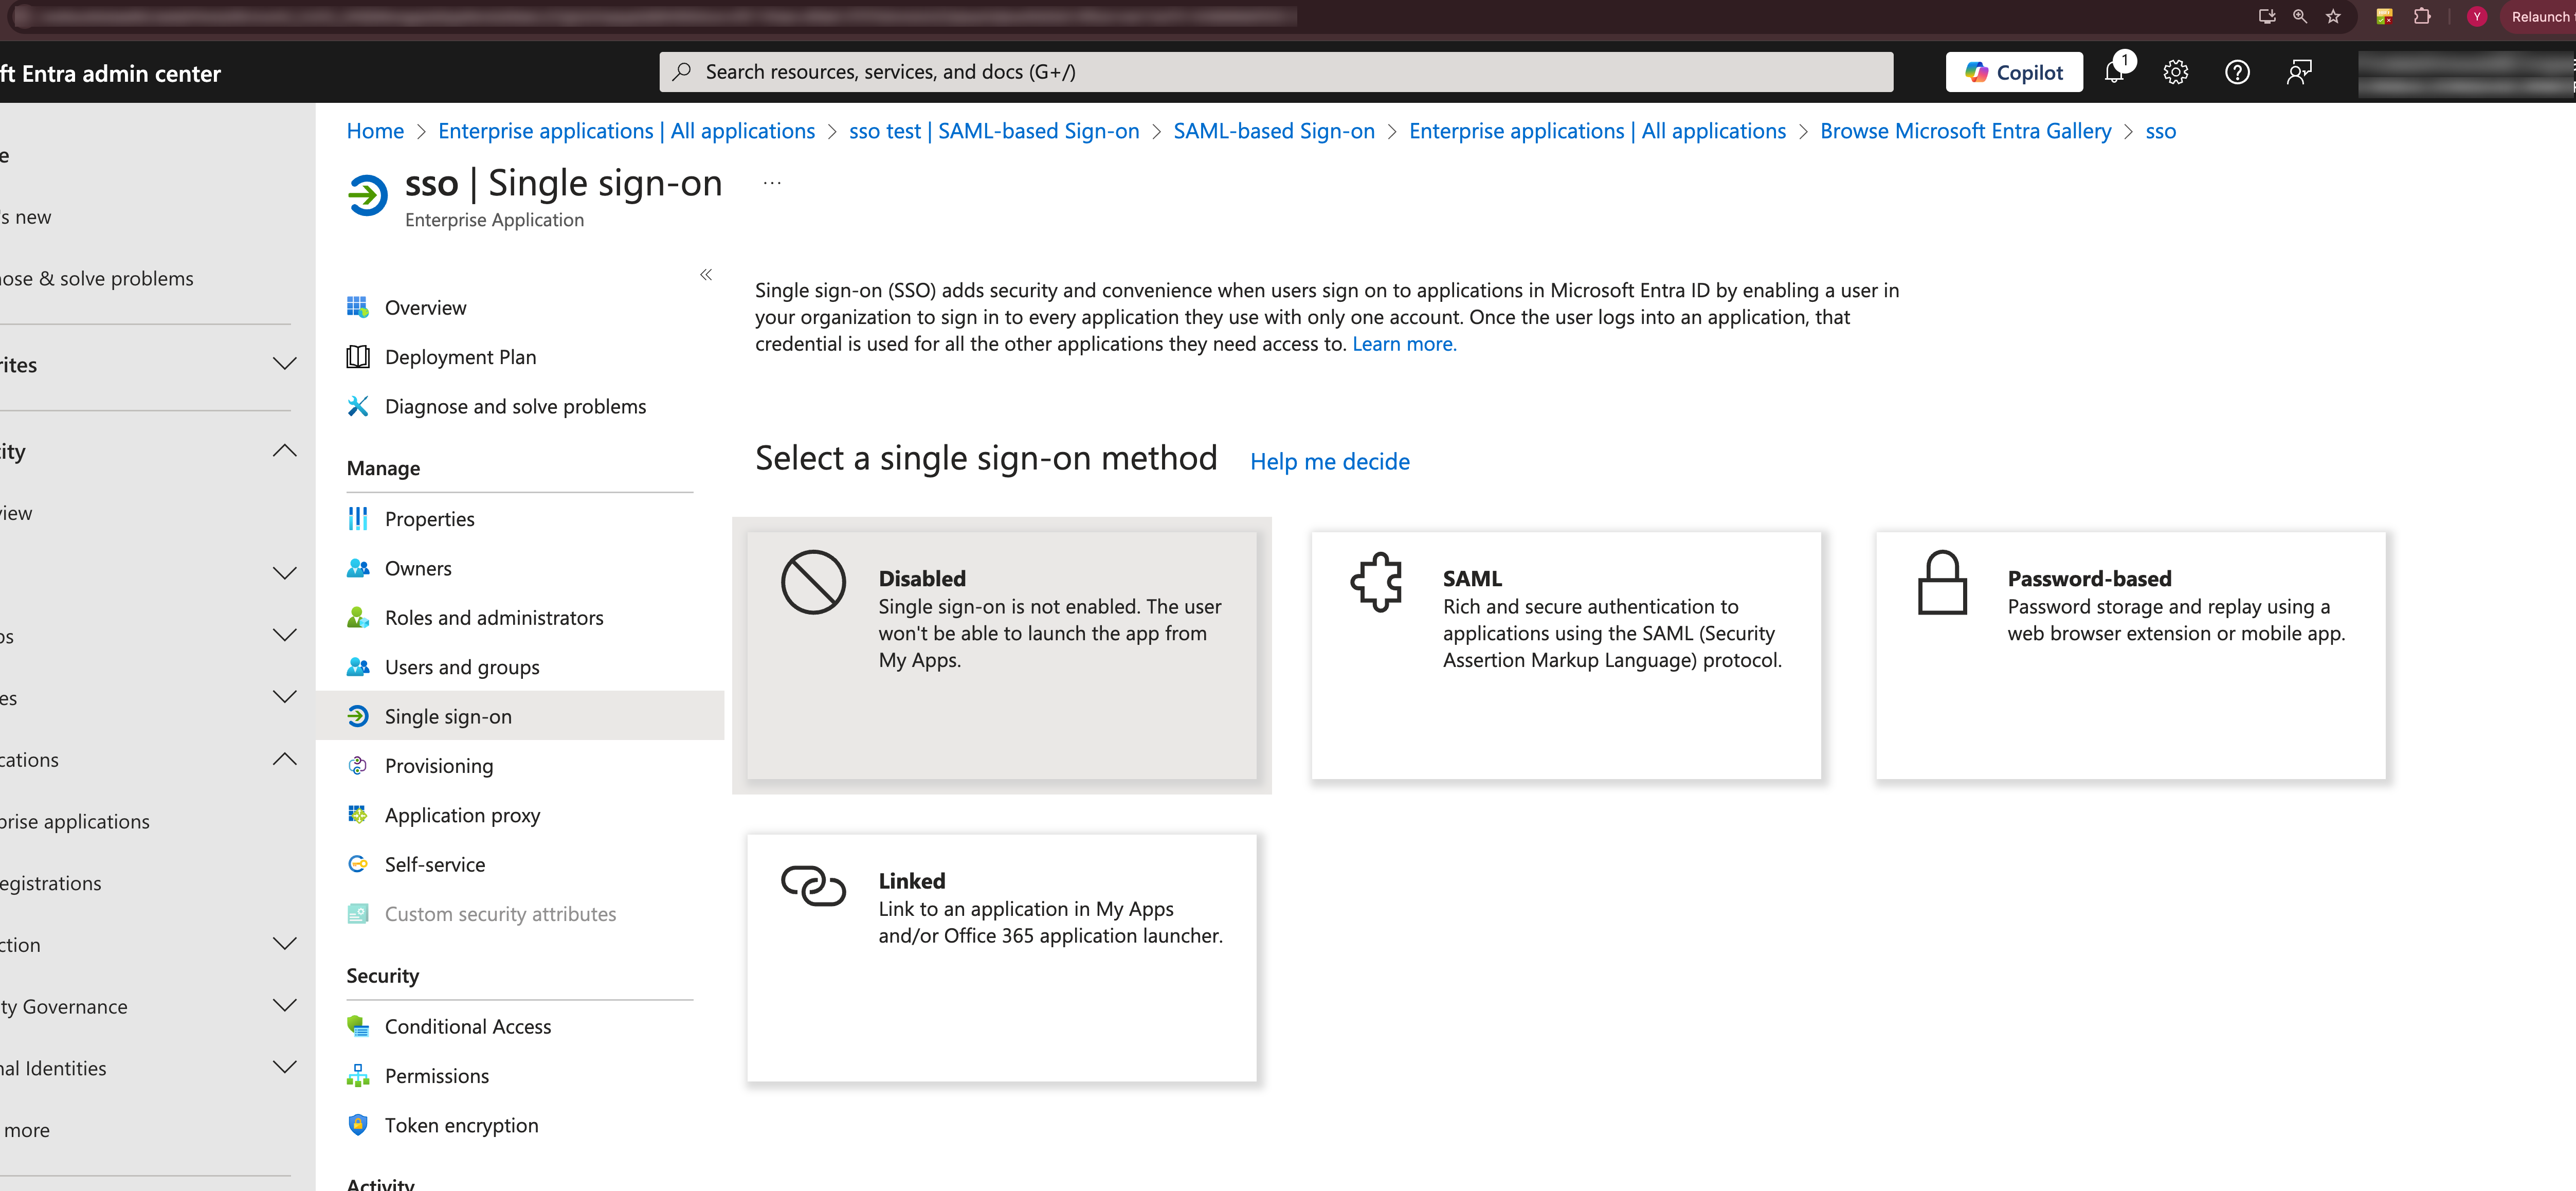Expand the Favorites section chevron
Viewport: 2576px width, 1191px height.
pos(285,364)
